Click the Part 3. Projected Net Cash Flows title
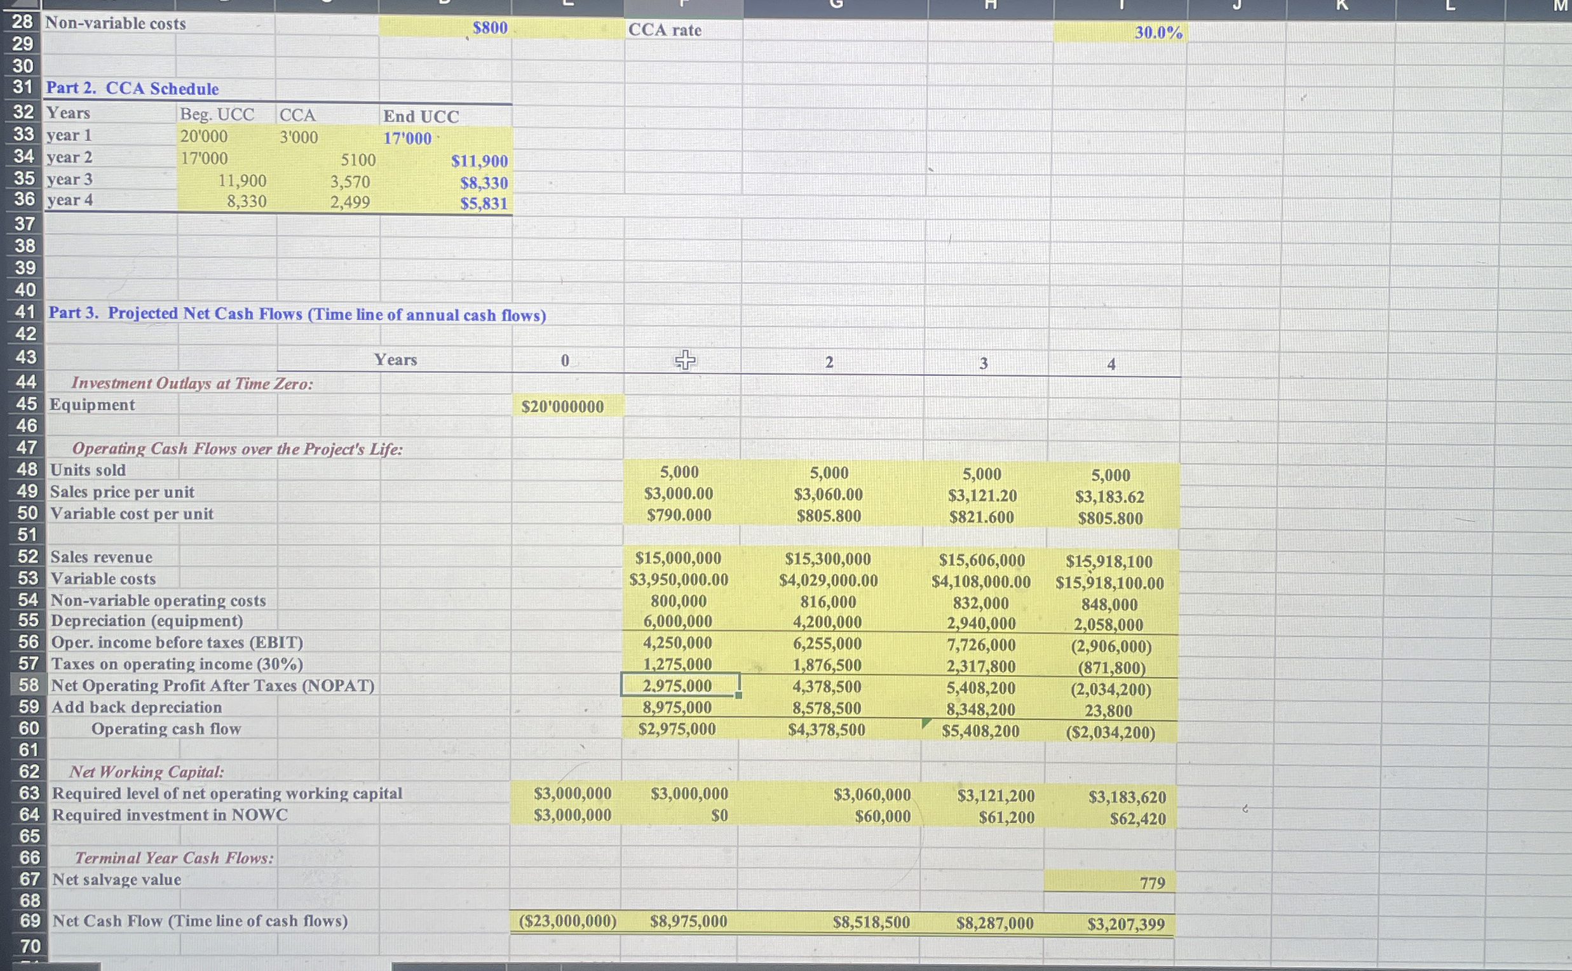This screenshot has width=1572, height=971. pos(297,314)
